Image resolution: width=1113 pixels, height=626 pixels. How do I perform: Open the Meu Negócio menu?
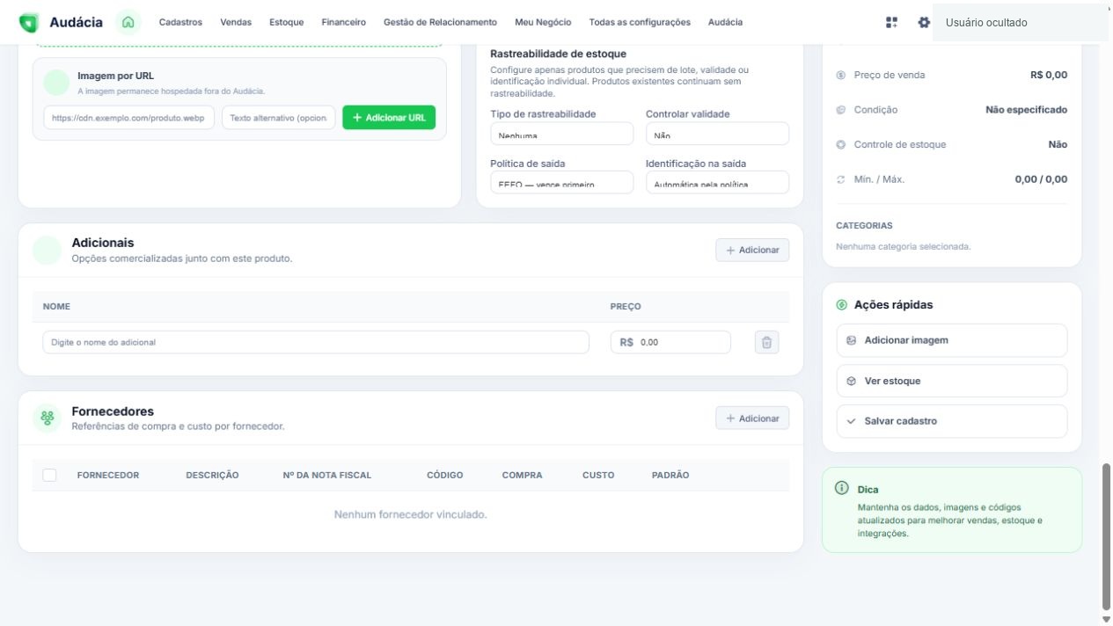click(x=543, y=22)
